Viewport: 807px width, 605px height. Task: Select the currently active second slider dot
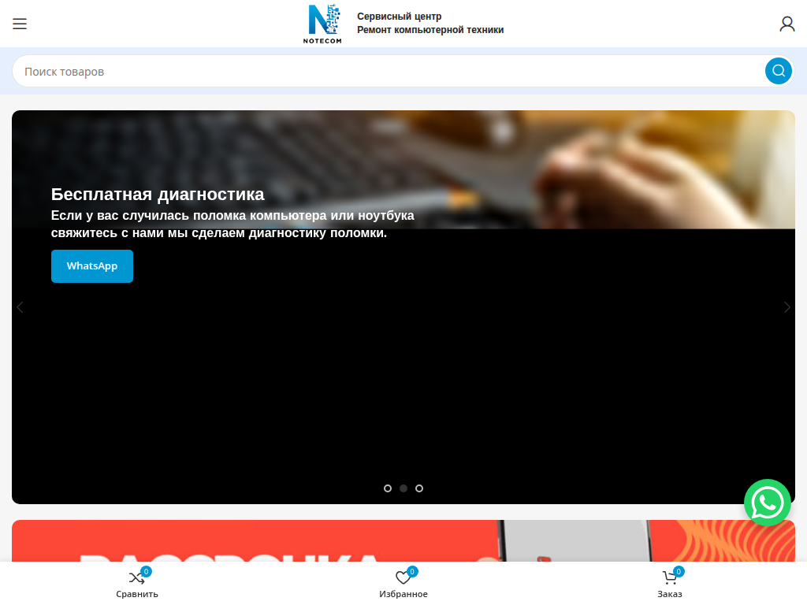403,488
